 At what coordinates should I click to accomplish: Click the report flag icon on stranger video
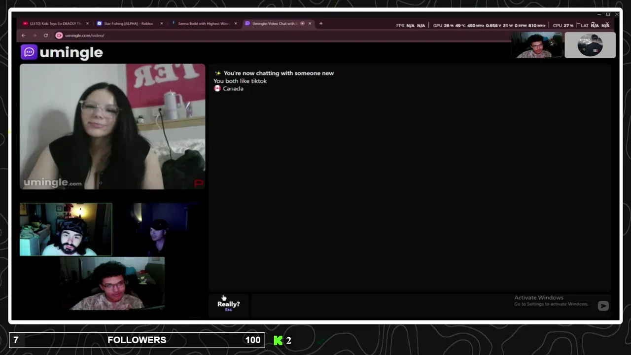point(199,183)
